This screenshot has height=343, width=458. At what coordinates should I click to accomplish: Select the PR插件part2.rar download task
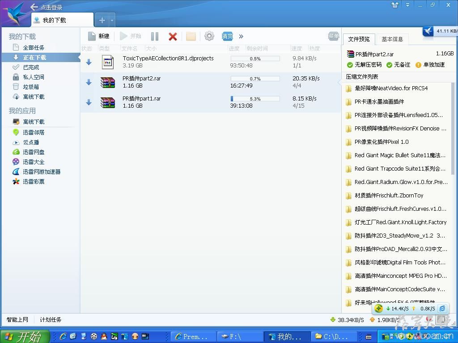click(x=211, y=82)
